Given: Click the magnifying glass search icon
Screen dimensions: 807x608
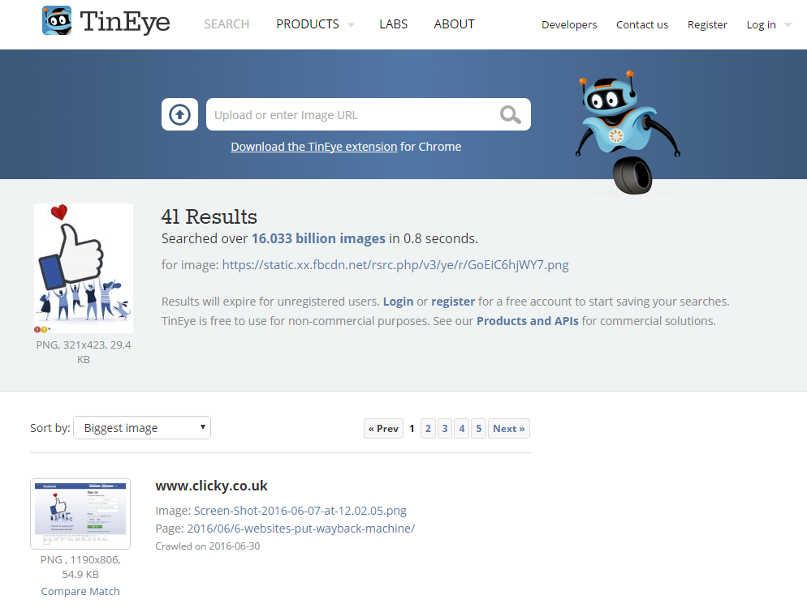Looking at the screenshot, I should coord(511,115).
